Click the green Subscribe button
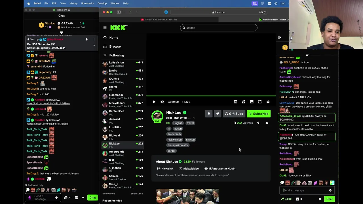Viewport: 363px width, 204px height. pos(259,114)
